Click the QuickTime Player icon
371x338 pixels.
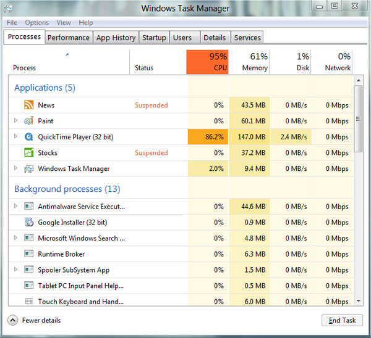coord(28,137)
